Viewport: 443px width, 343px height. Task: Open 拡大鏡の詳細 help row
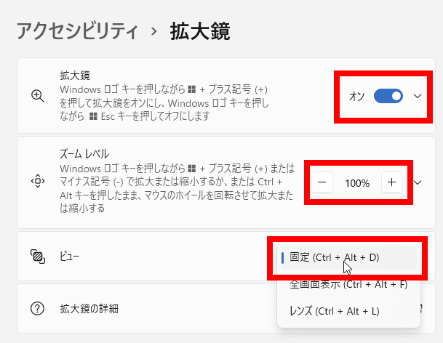pyautogui.click(x=226, y=309)
